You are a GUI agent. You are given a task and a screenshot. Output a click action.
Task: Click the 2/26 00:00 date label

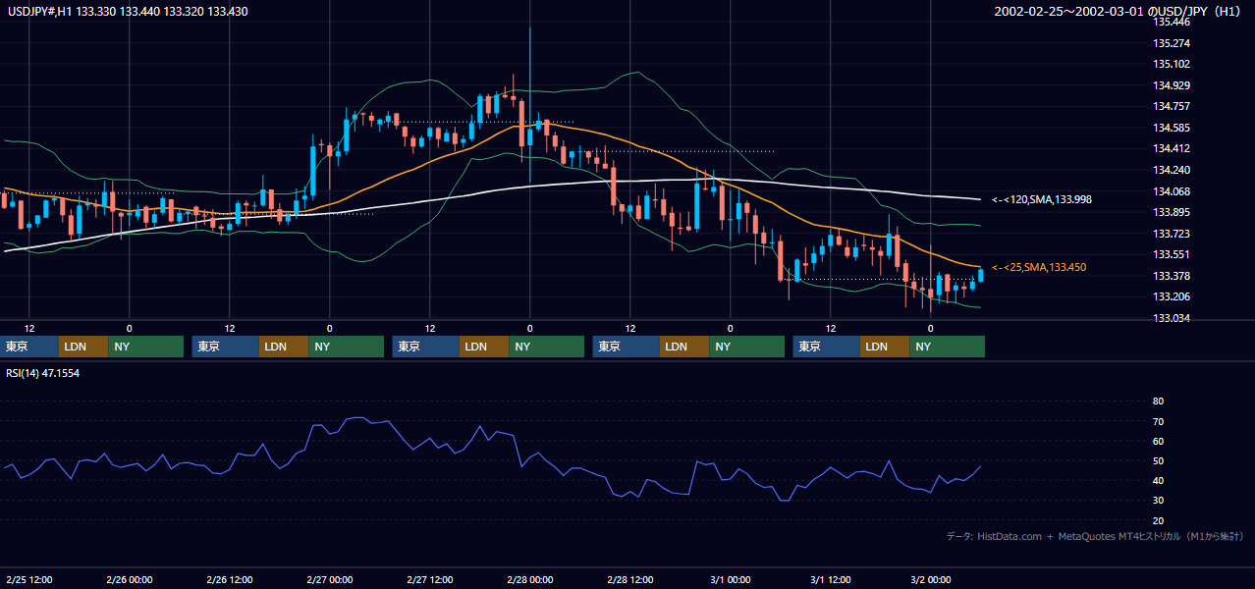(x=129, y=580)
